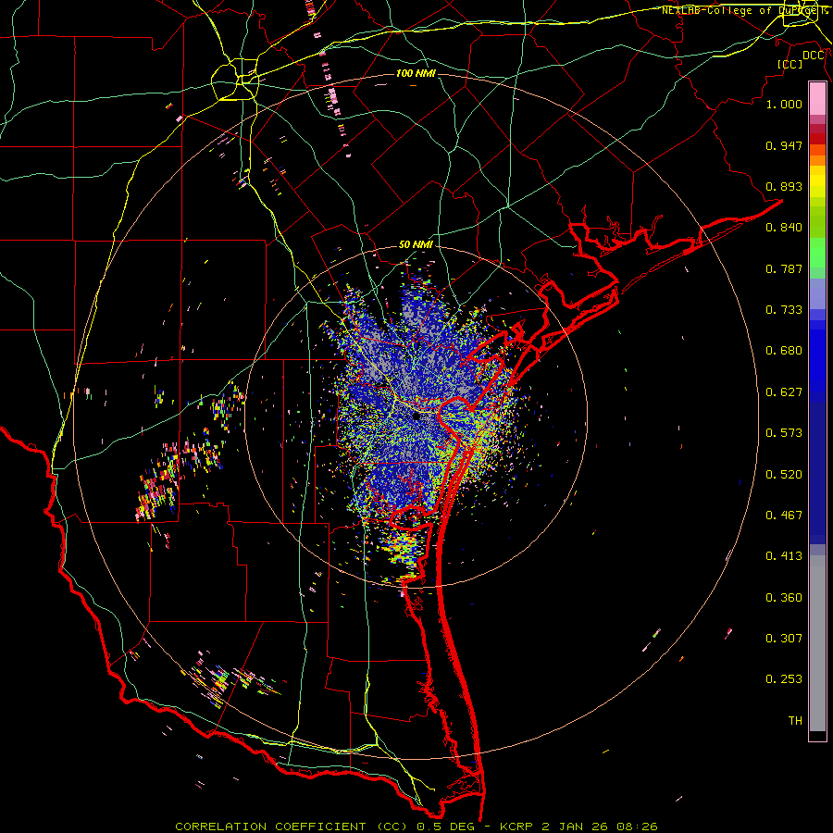
Task: Click the "100 NMI" range ring label
Action: click(x=416, y=73)
